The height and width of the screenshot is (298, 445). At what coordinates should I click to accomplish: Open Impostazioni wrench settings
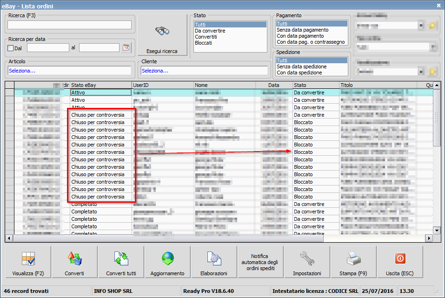307,262
